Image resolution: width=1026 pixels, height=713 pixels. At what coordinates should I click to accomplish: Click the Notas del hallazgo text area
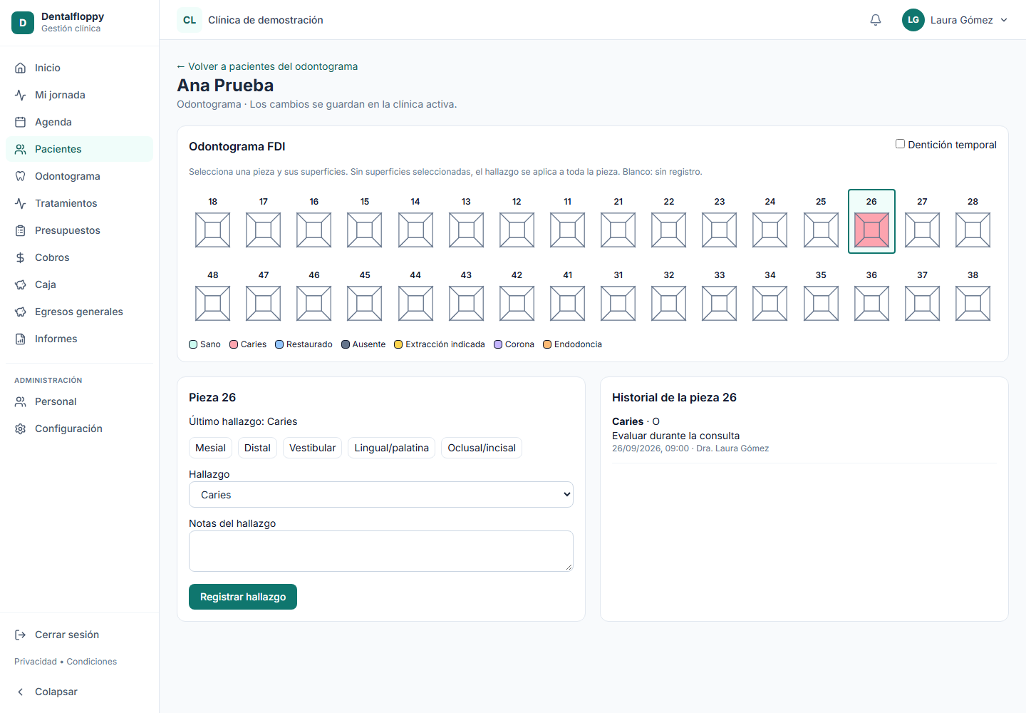[x=381, y=551]
